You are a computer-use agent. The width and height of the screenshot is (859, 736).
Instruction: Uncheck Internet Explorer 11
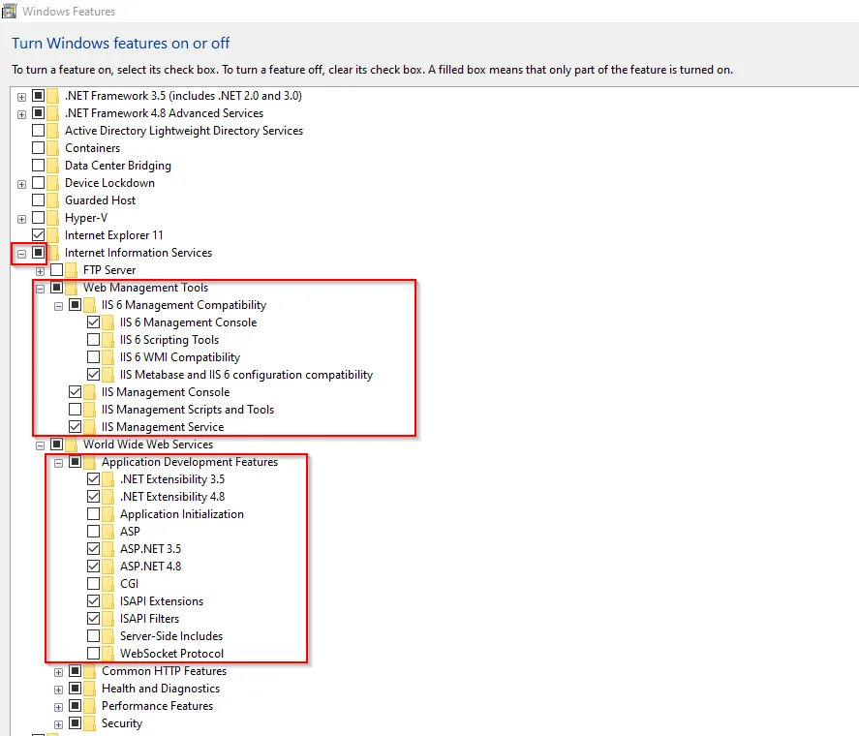(39, 235)
